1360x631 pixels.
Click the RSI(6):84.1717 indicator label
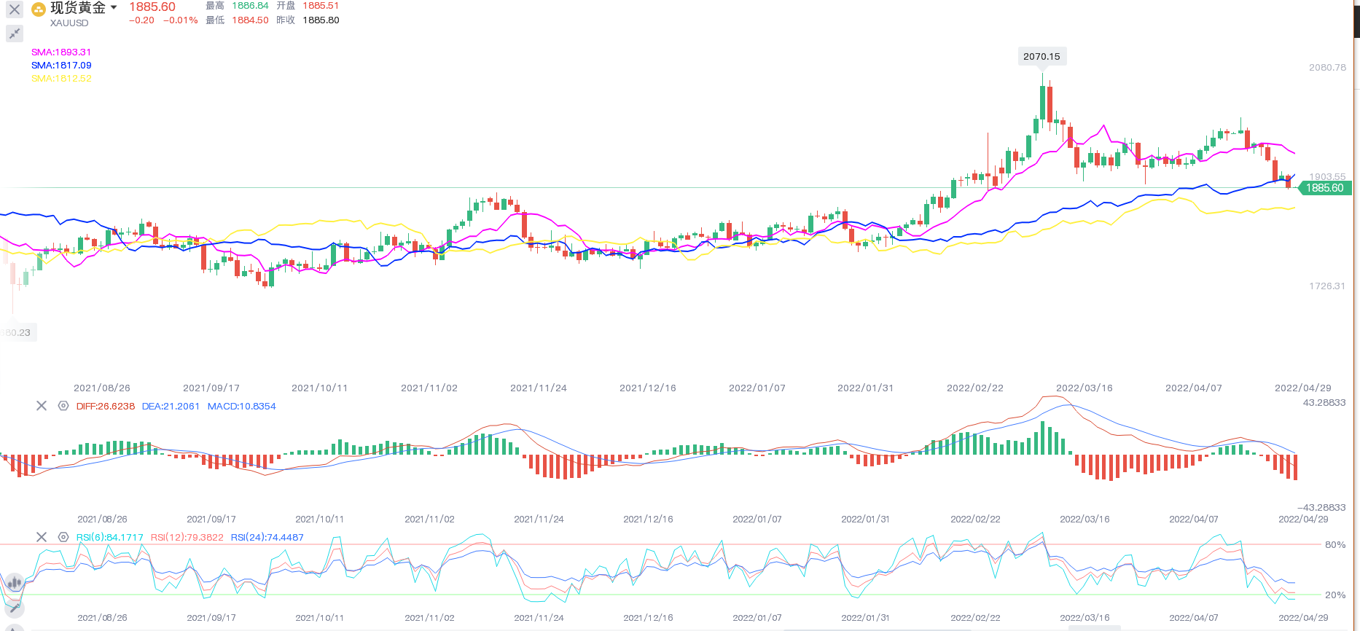pos(110,538)
